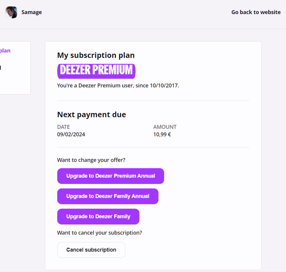286x272 pixels.
Task: Select the next payment date 09/02/2024
Action: pyautogui.click(x=71, y=134)
